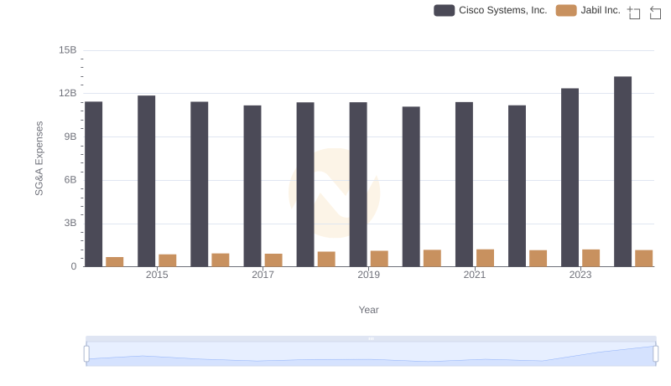Hide Cisco Systems, Inc. series via legend label
Viewport: 671px width, 386px height.
click(502, 10)
